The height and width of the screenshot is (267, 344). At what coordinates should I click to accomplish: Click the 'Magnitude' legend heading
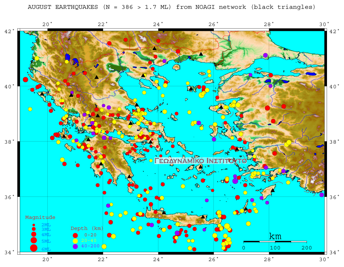tap(40, 217)
